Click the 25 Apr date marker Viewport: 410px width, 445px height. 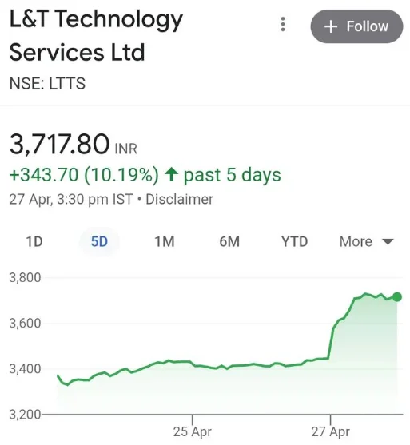(193, 431)
